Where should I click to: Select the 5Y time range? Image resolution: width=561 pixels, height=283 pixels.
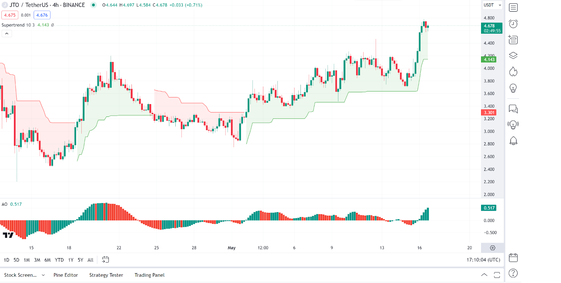click(x=81, y=260)
